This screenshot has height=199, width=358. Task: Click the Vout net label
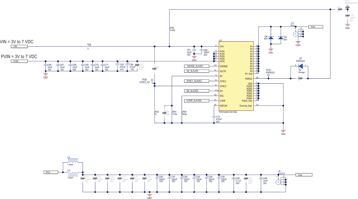[x=304, y=174]
